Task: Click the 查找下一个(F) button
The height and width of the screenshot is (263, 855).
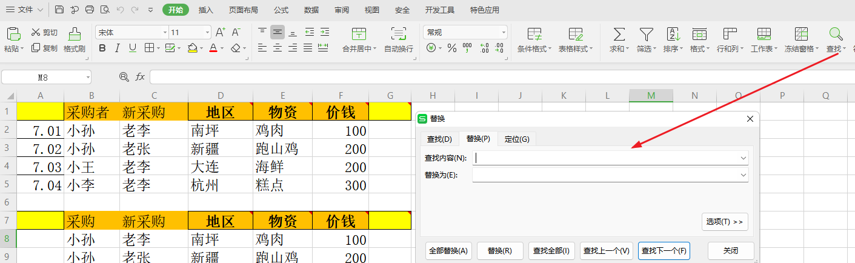Action: [664, 250]
